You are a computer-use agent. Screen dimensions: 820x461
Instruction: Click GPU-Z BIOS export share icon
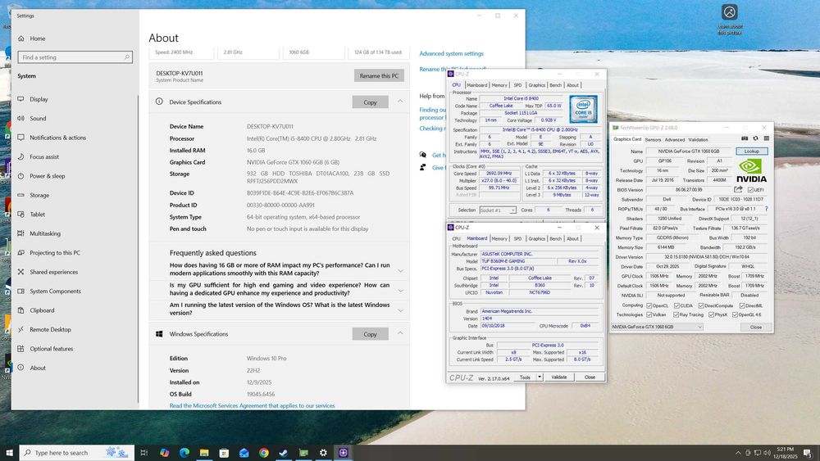738,189
